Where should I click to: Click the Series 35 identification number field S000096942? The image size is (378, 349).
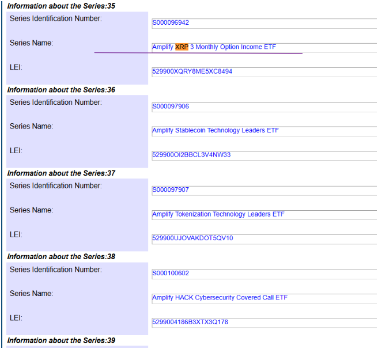point(264,24)
